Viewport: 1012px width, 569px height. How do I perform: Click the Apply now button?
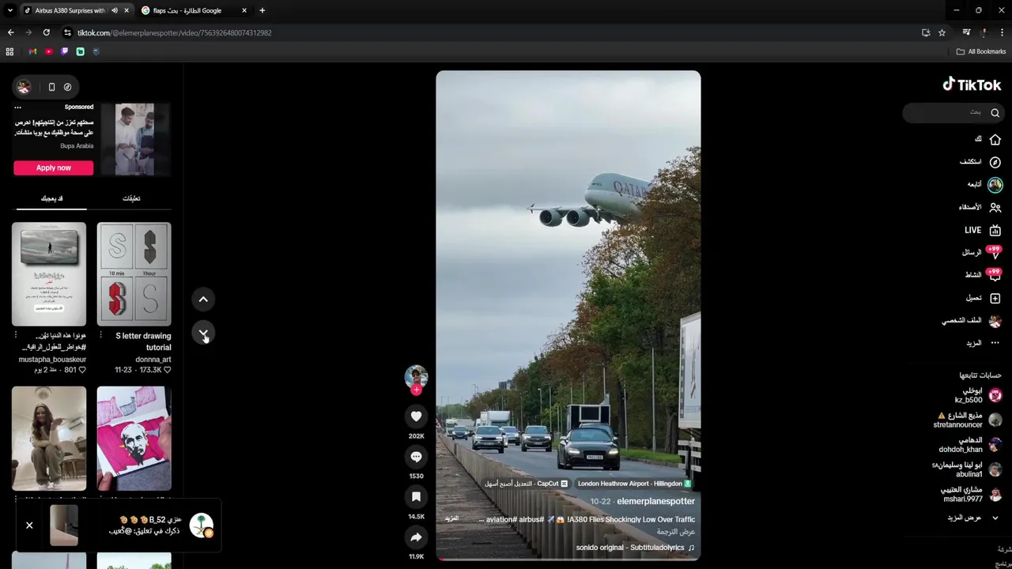click(53, 168)
